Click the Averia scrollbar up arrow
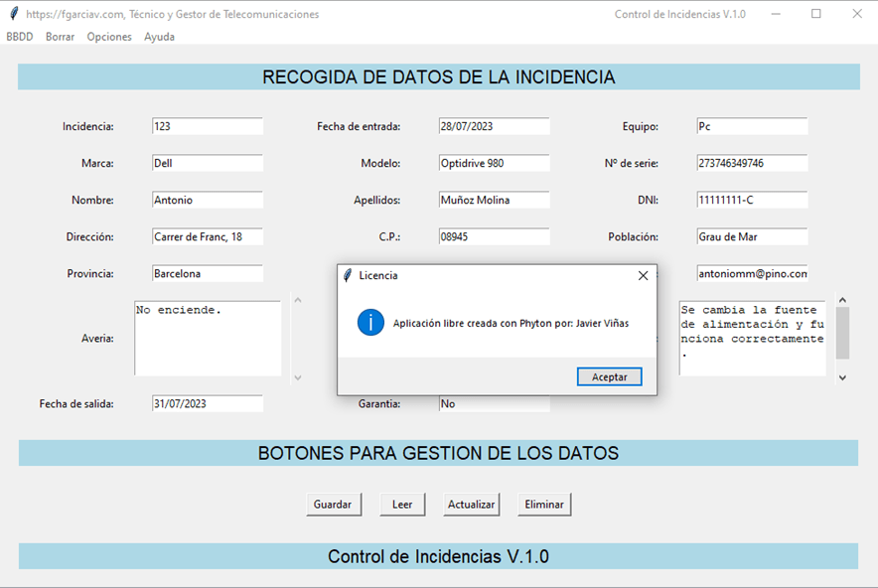The height and width of the screenshot is (588, 878). [297, 299]
